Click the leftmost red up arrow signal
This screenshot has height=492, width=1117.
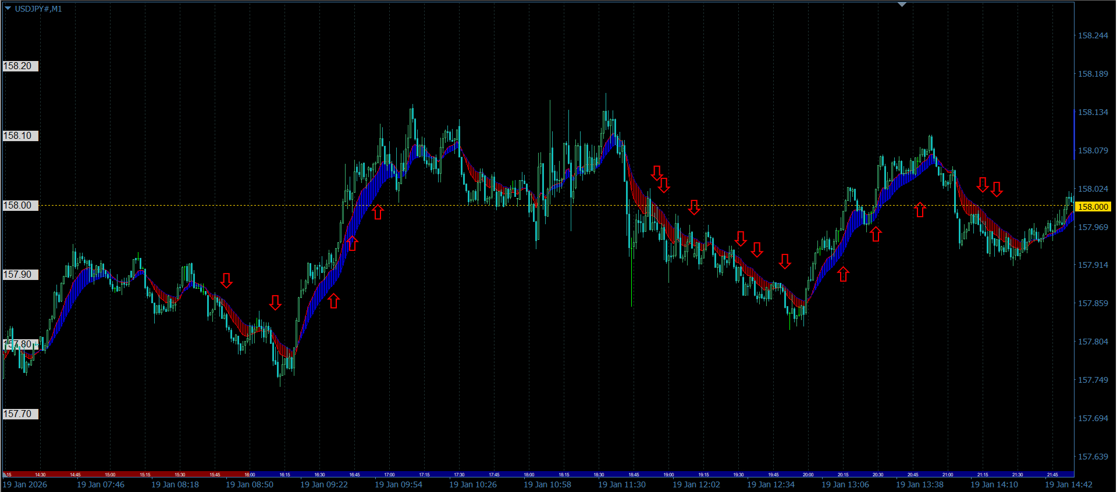click(333, 301)
